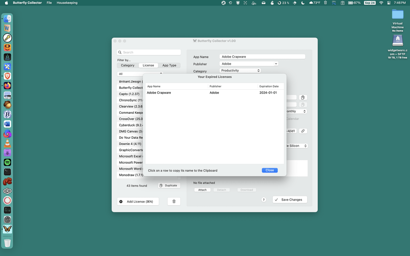Screen dimensions: 410x256
Task: Click the Close button in Expired Licenses dialog
Action: click(270, 170)
